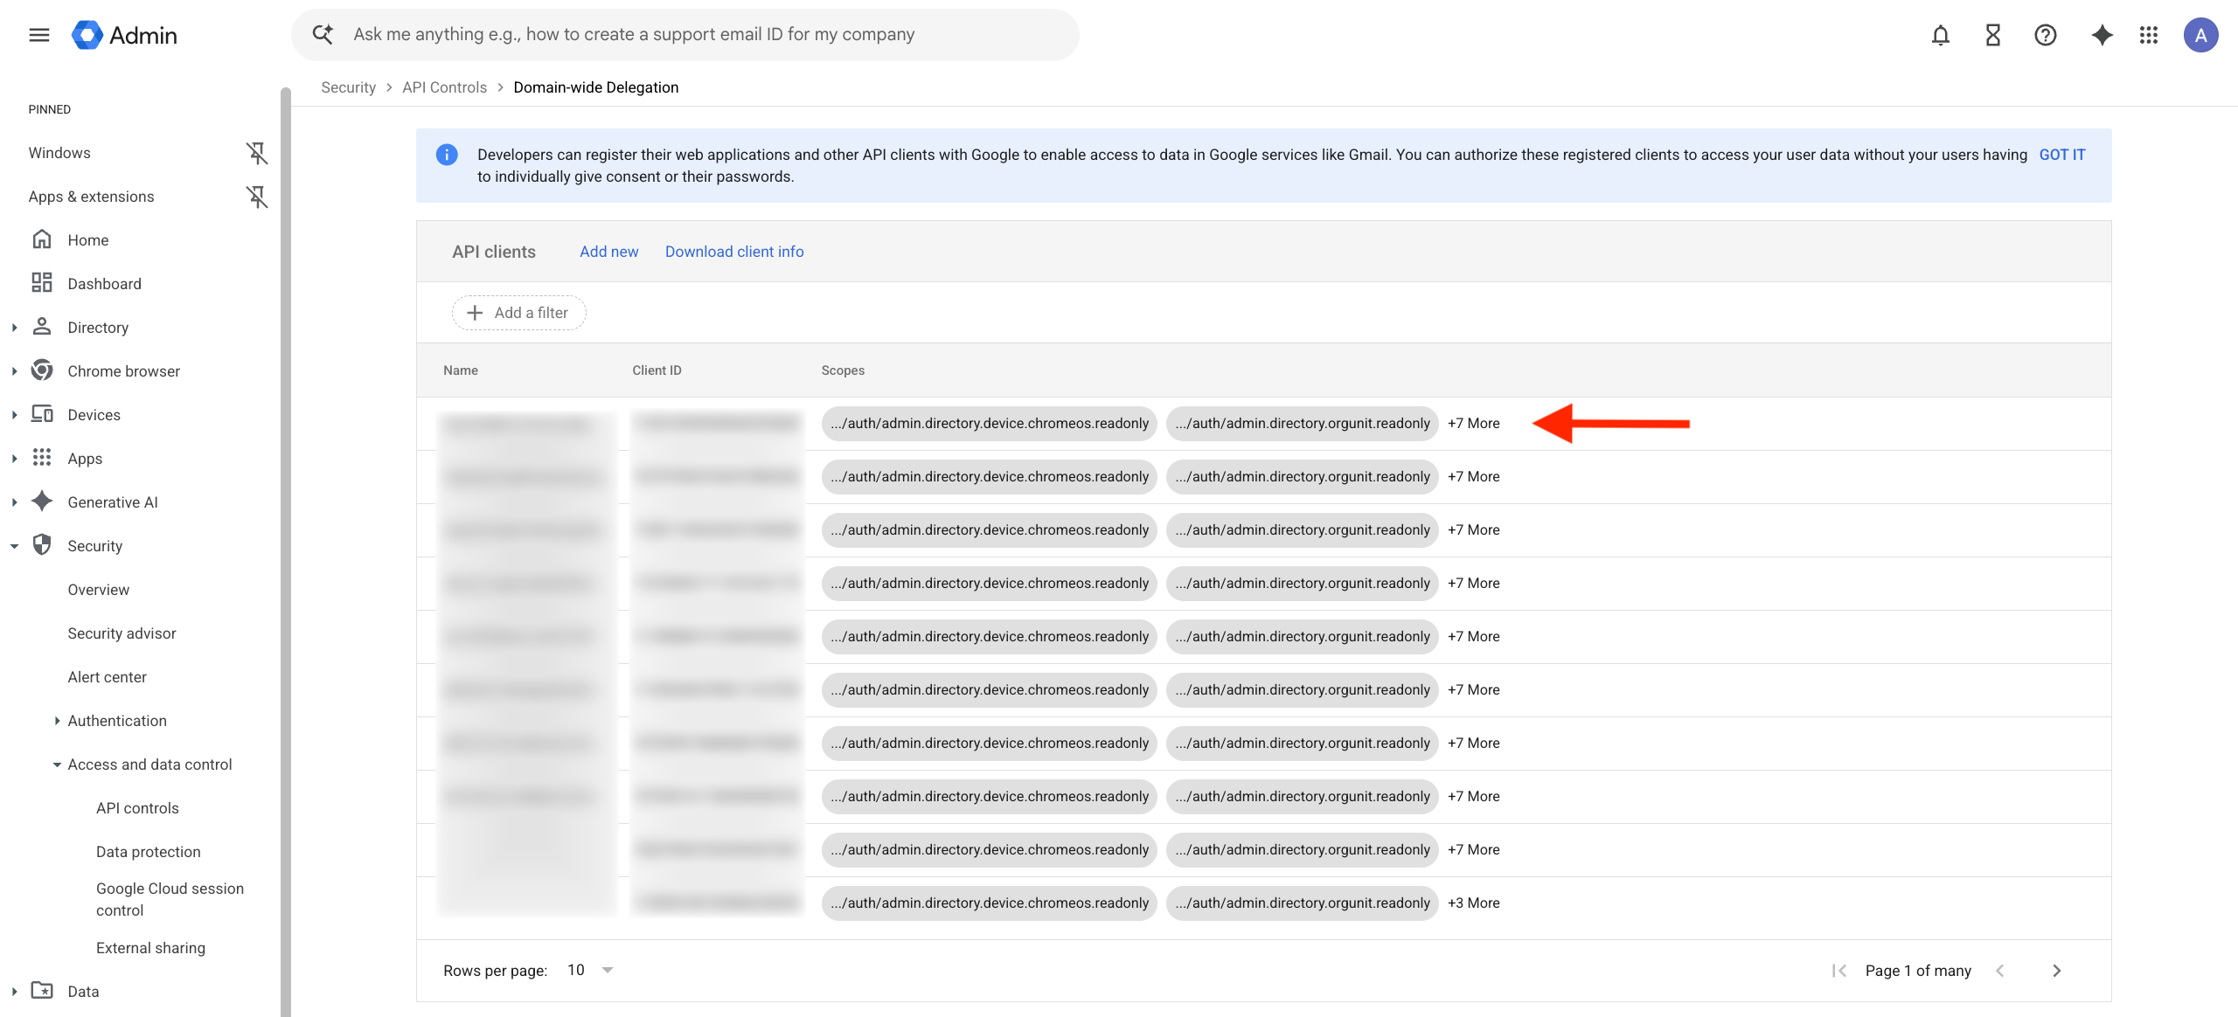Click the Dashboard icon in sidebar
Screen dimensions: 2238x1017
coord(42,283)
